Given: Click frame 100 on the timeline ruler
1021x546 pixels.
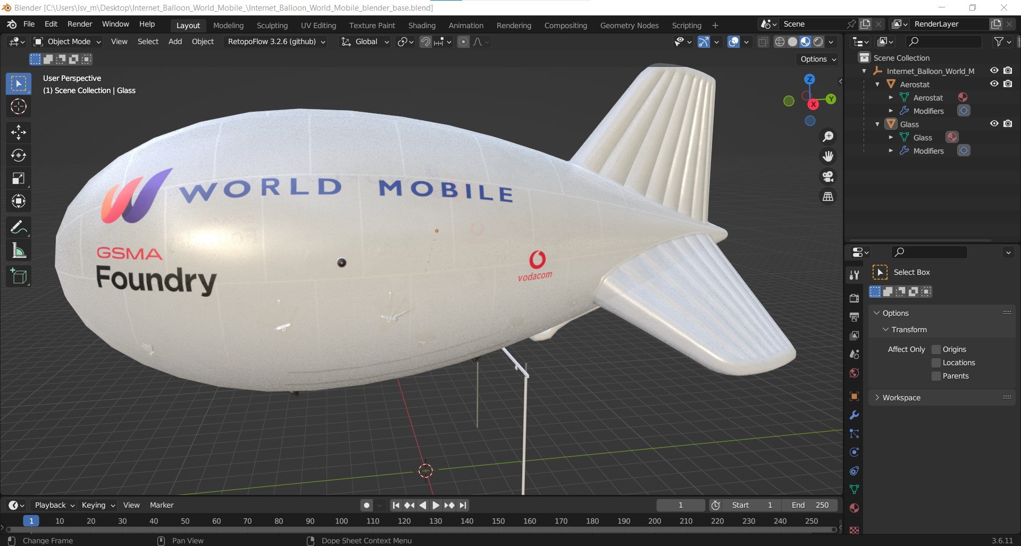Looking at the screenshot, I should click(341, 521).
